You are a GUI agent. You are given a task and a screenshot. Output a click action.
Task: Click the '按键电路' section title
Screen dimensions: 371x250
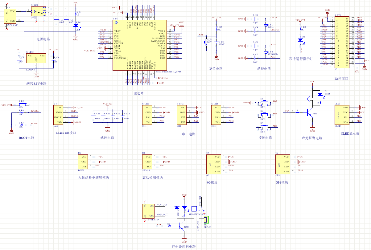click(x=265, y=138)
